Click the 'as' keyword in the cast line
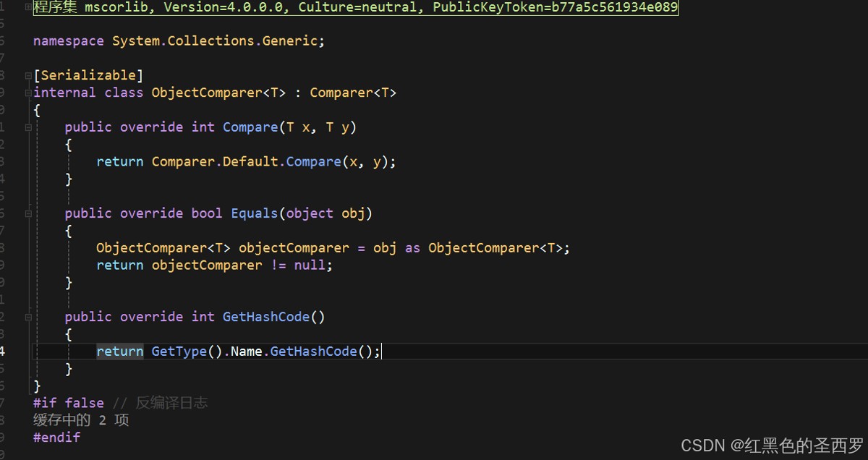The image size is (868, 460). tap(412, 248)
